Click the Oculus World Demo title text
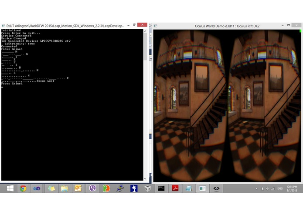 click(x=227, y=26)
